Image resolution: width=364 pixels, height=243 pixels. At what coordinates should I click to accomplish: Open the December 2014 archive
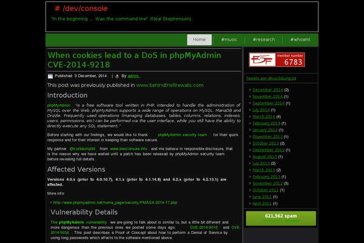pyautogui.click(x=268, y=90)
